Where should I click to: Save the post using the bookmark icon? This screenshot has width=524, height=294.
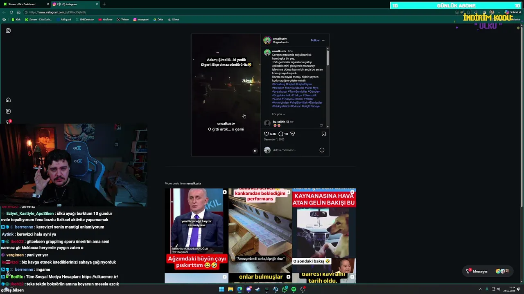323,134
